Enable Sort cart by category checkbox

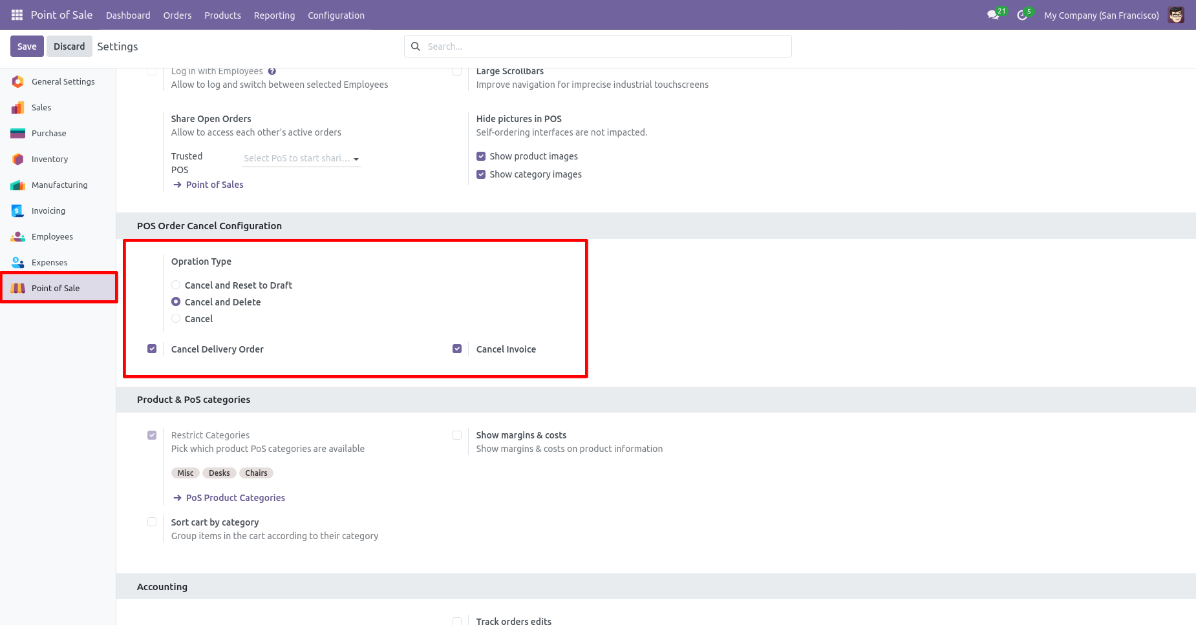[152, 522]
